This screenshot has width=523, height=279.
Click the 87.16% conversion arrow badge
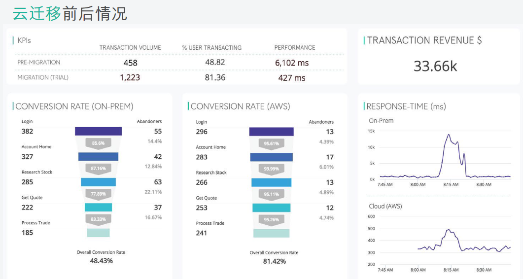point(98,168)
